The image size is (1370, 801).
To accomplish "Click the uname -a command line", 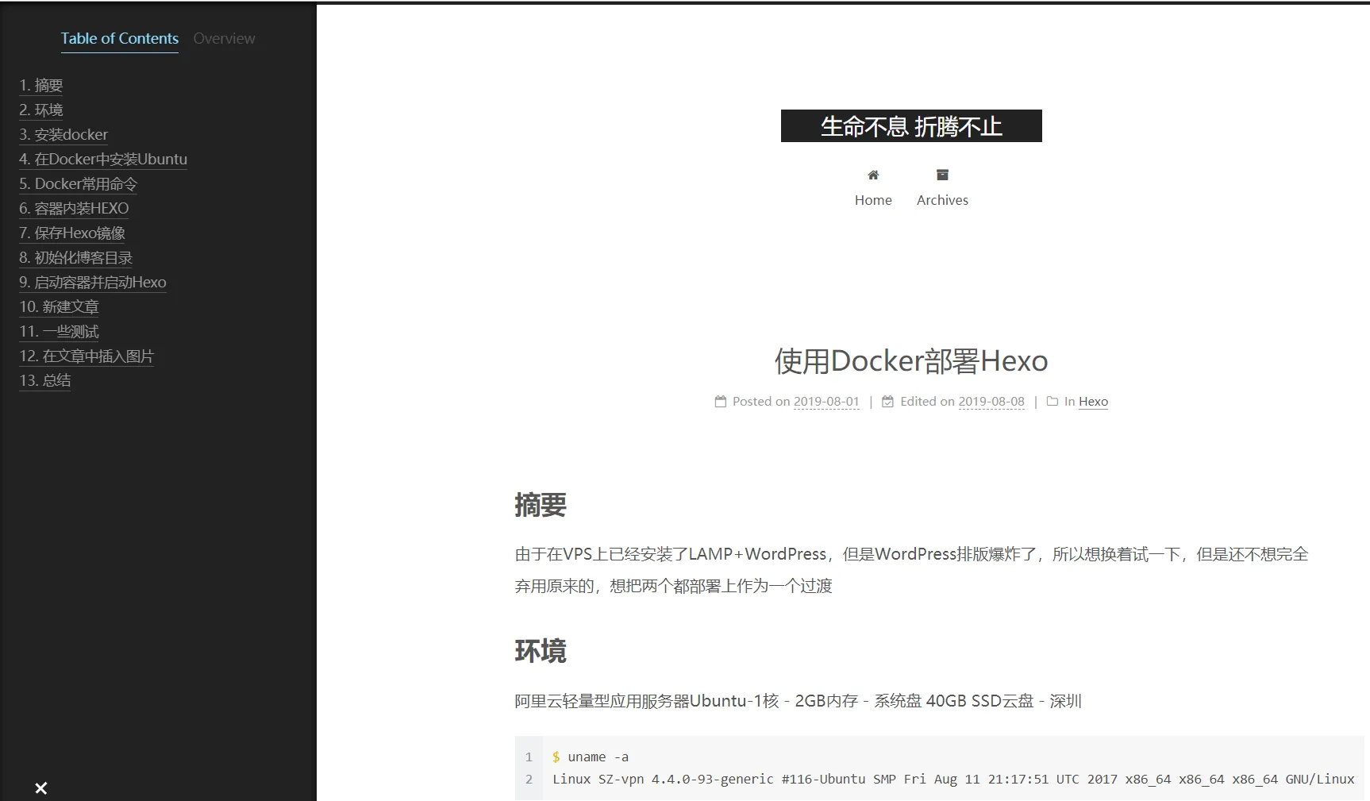I will point(591,757).
